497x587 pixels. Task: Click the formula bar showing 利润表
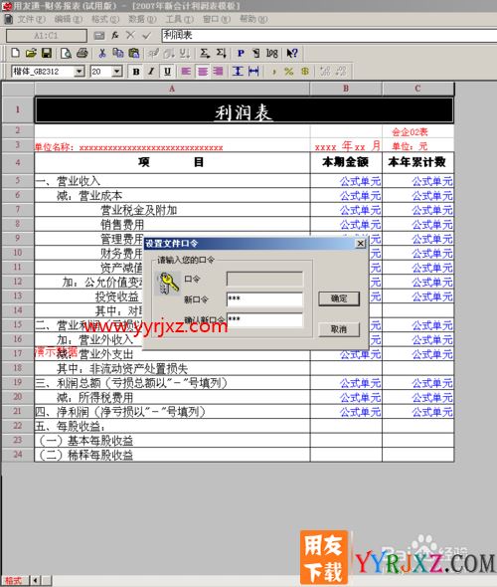click(329, 36)
